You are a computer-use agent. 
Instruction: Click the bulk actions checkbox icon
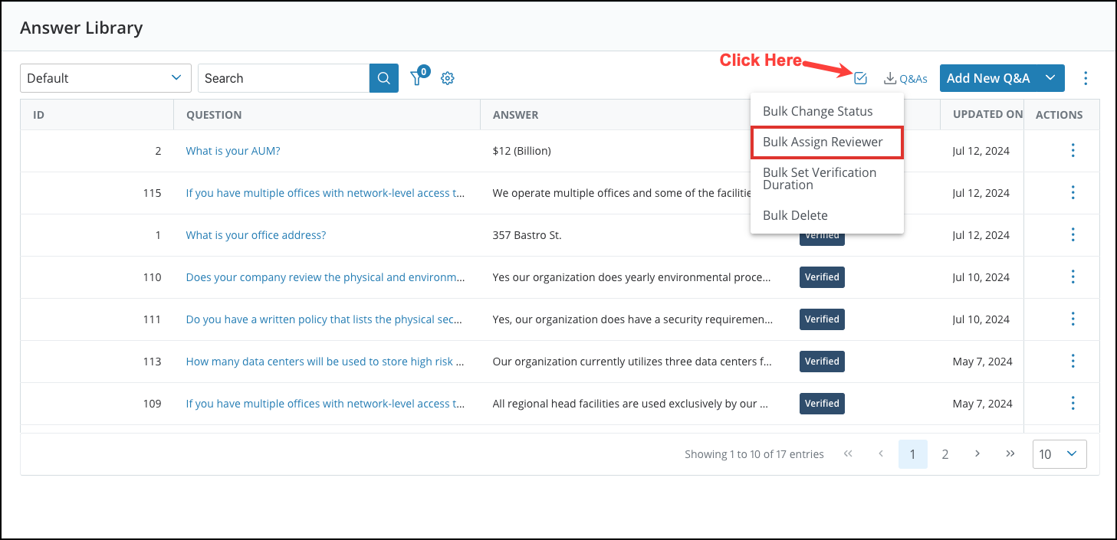pyautogui.click(x=860, y=77)
